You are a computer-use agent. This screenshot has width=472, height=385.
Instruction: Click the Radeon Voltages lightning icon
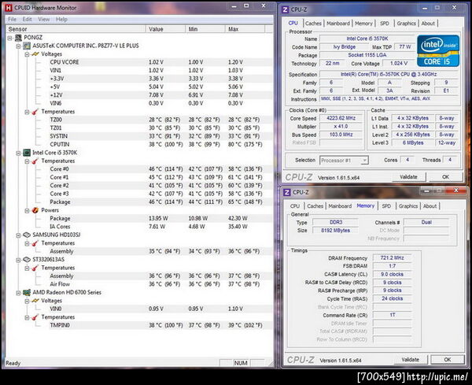click(x=35, y=301)
